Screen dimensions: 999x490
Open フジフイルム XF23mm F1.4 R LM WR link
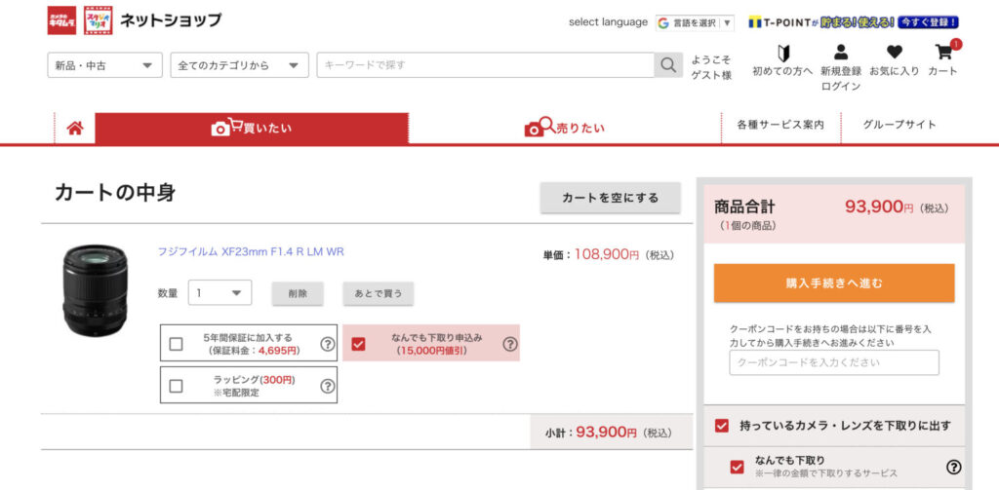point(251,252)
